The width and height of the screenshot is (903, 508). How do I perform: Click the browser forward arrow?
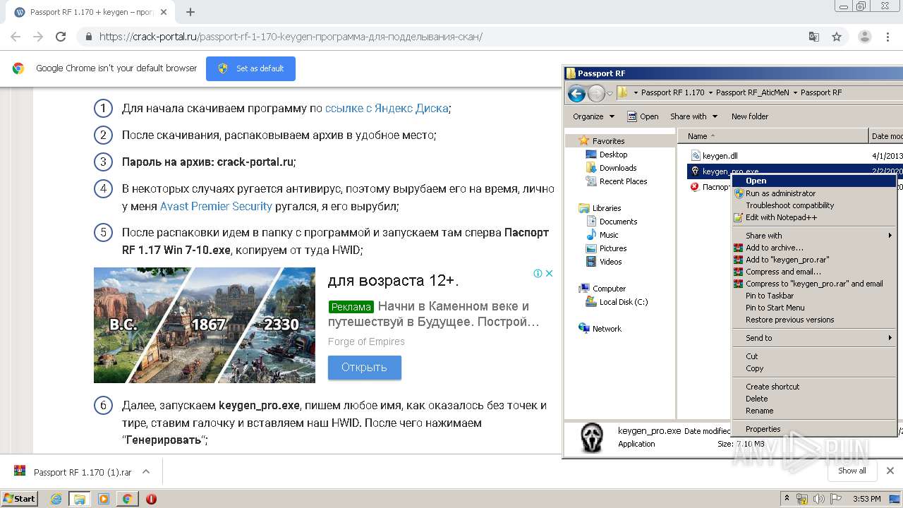[38, 37]
